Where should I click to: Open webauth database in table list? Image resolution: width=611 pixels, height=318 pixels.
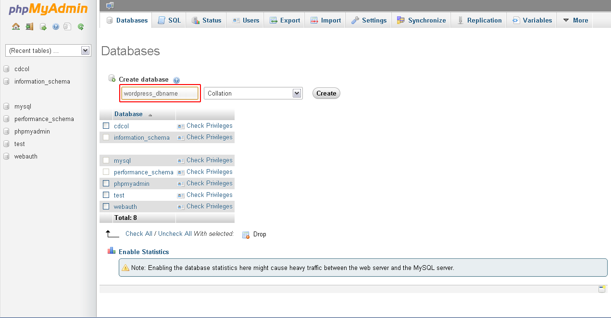click(125, 207)
